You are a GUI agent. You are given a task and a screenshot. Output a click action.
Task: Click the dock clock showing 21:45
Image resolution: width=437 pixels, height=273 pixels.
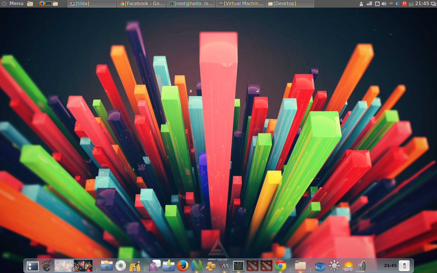pos(390,266)
